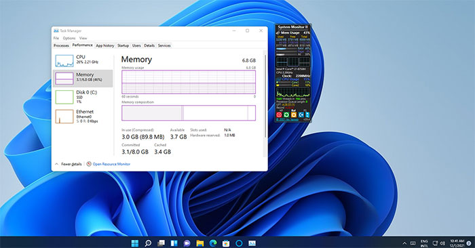This screenshot has height=248, width=475.
Task: Click the Memory composition bar
Action: [x=189, y=112]
